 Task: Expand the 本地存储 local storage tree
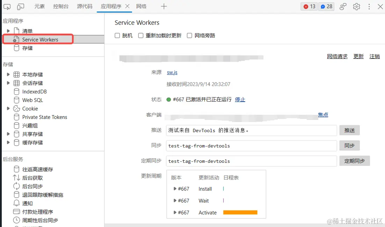pyautogui.click(x=9, y=74)
